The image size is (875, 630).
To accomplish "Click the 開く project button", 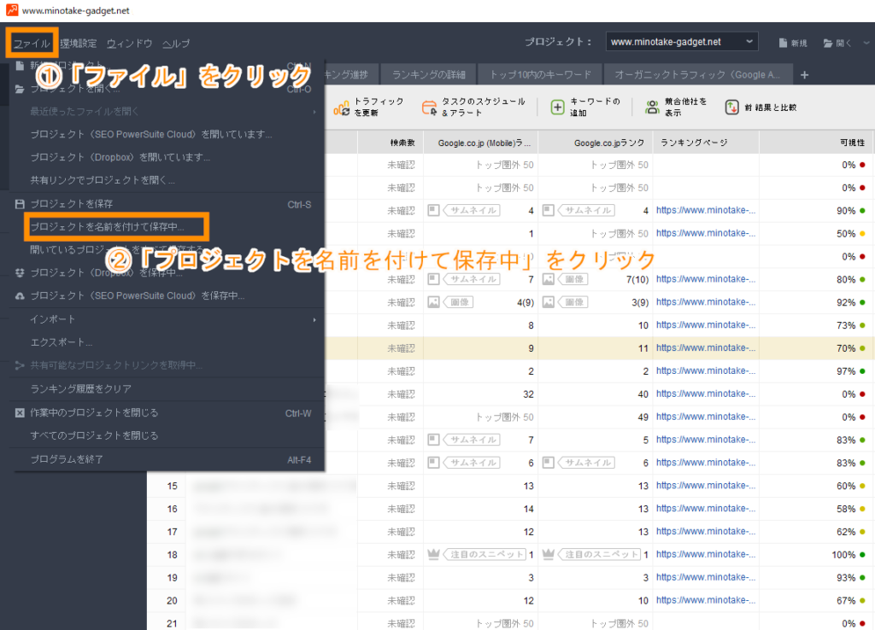I will point(837,43).
